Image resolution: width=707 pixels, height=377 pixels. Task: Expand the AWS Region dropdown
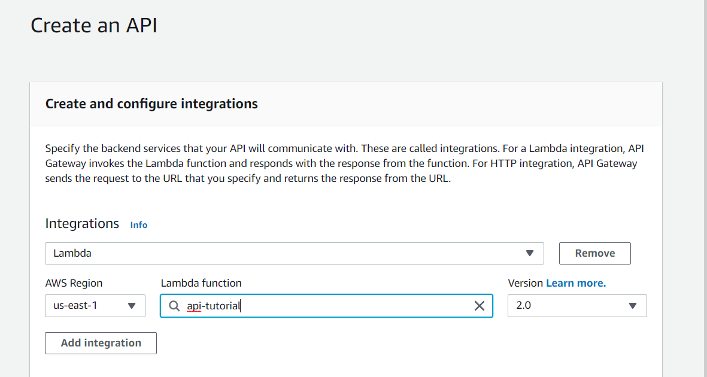(x=95, y=306)
